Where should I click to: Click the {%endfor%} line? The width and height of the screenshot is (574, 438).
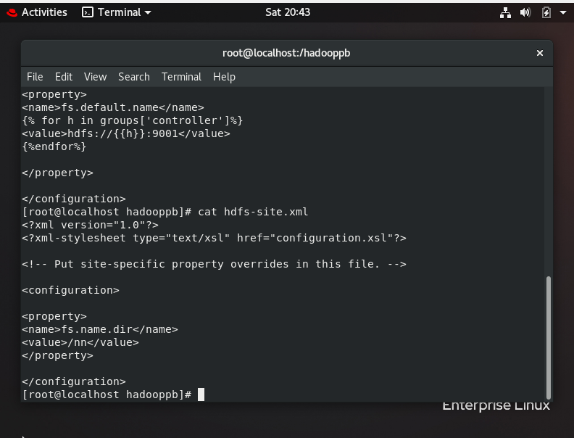54,147
